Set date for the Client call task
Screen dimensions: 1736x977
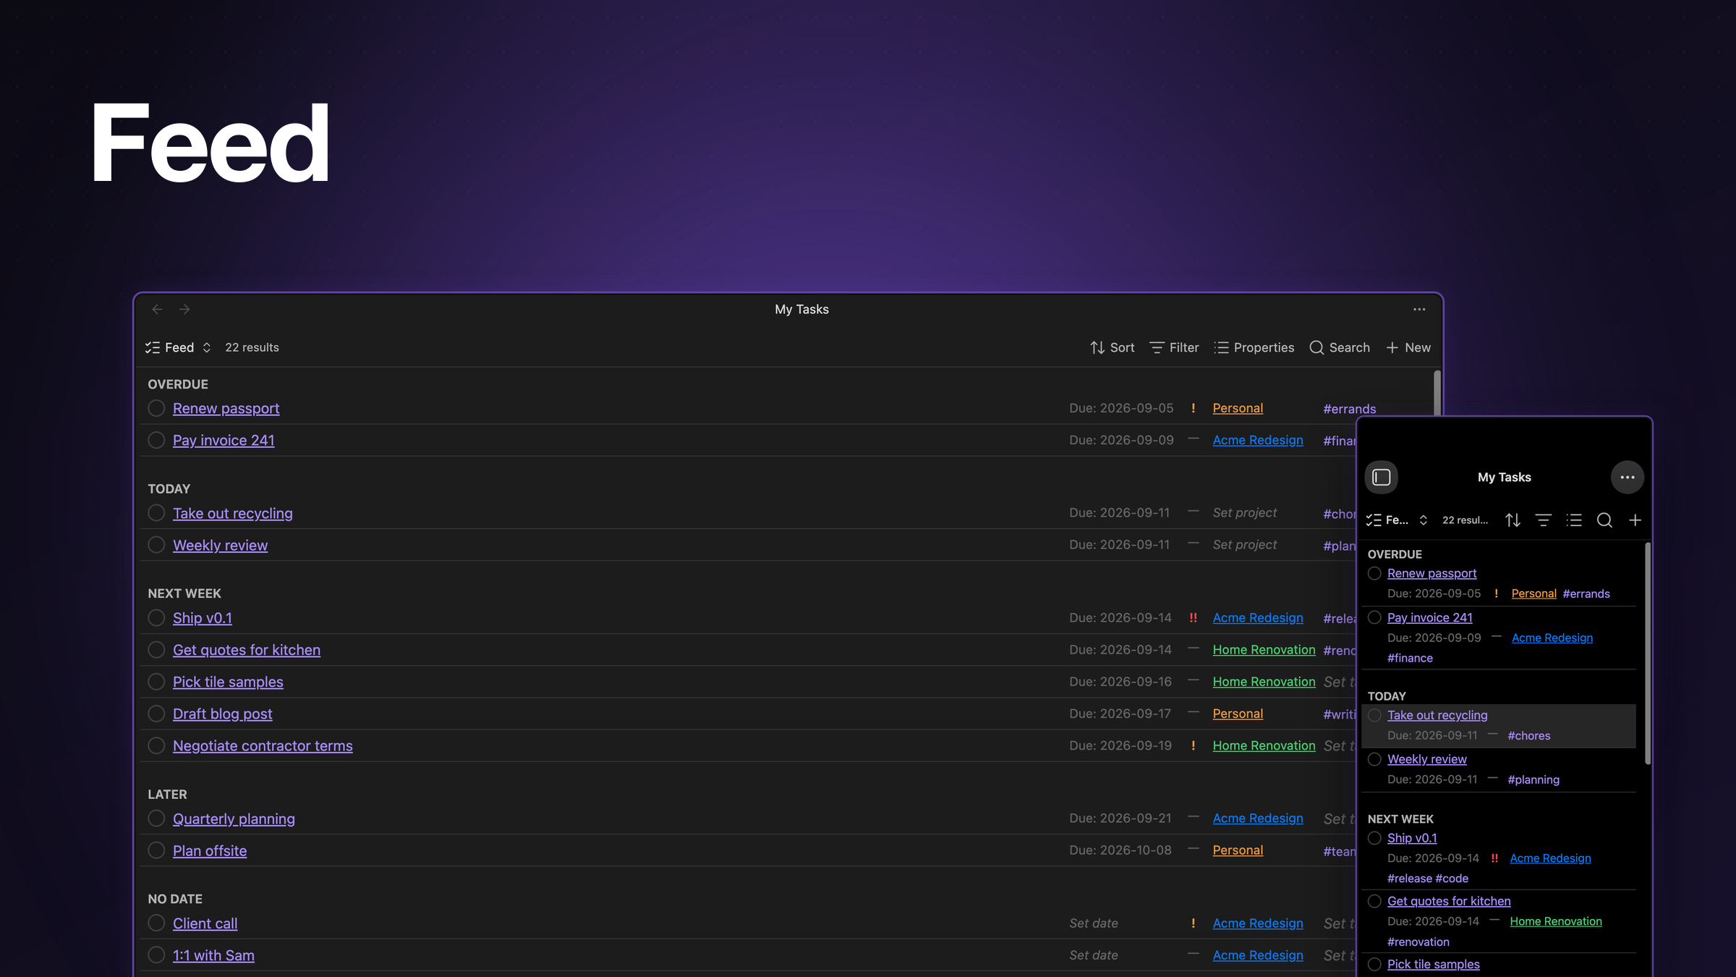point(1094,923)
